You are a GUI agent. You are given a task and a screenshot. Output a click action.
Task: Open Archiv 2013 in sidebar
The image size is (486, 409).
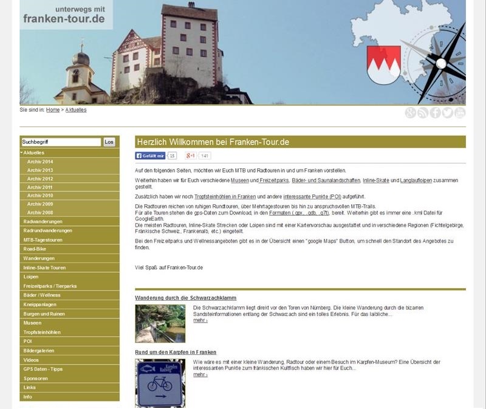coord(69,170)
